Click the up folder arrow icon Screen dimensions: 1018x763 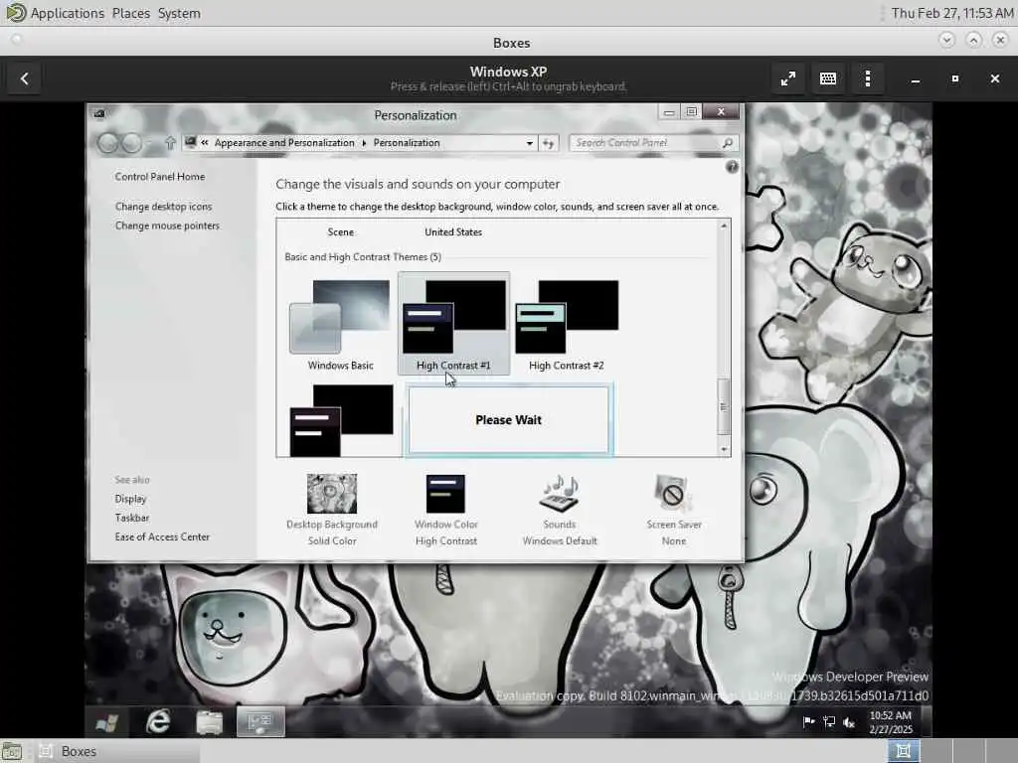(170, 143)
